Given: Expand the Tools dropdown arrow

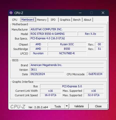Looking at the screenshot, I should pyautogui.click(x=67, y=106).
